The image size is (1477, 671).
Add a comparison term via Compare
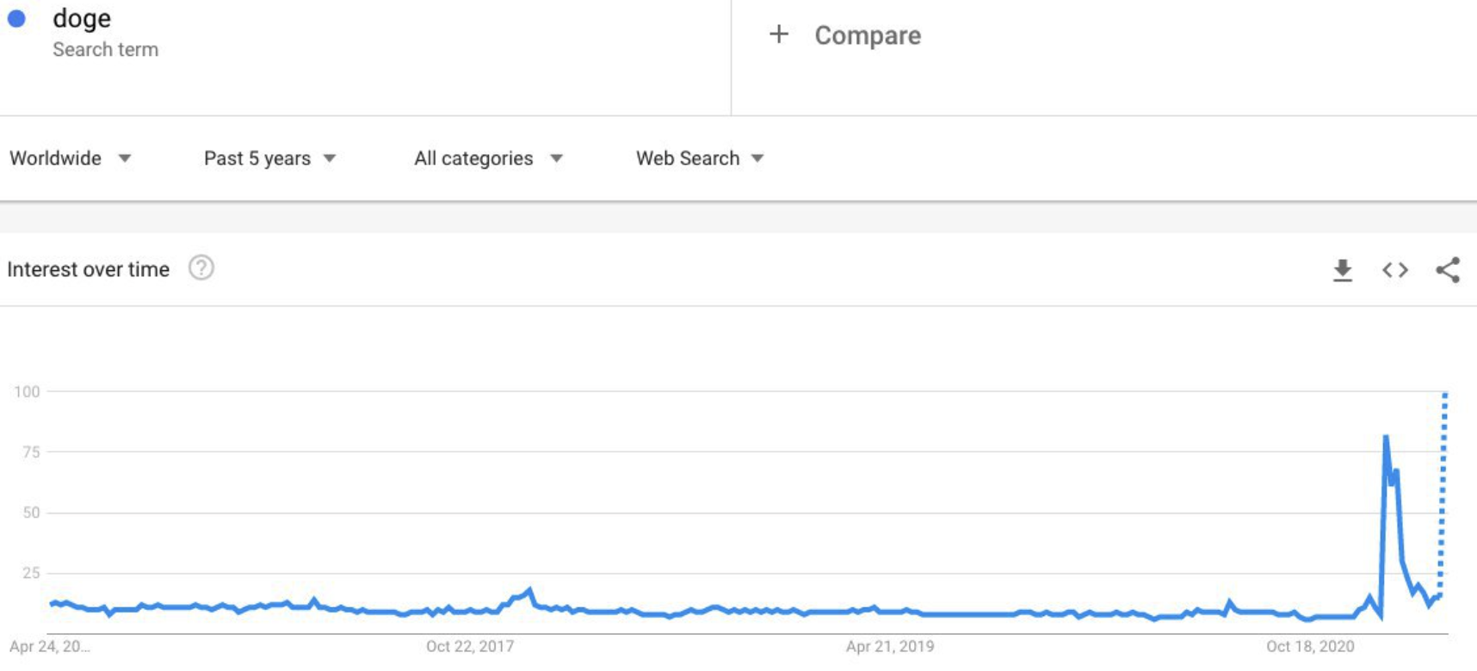click(868, 35)
